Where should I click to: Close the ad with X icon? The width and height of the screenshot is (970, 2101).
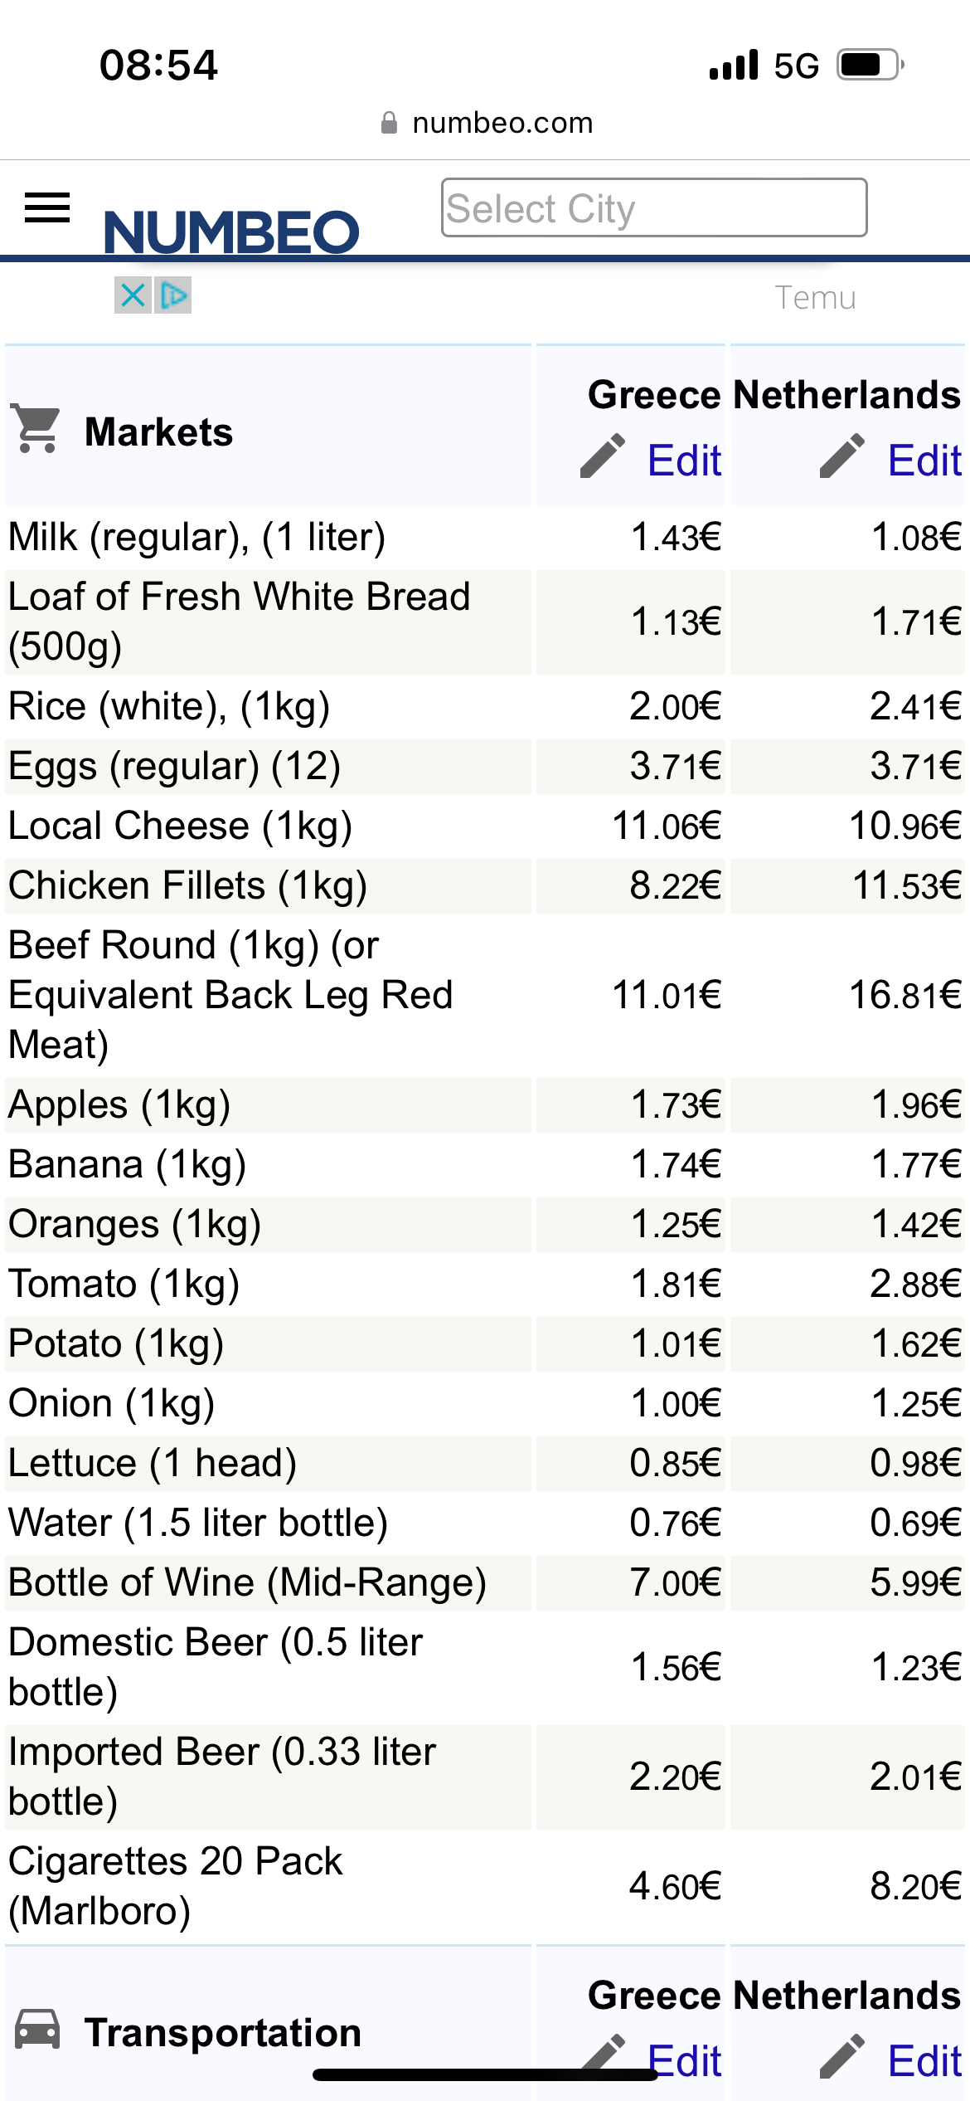[x=133, y=295]
